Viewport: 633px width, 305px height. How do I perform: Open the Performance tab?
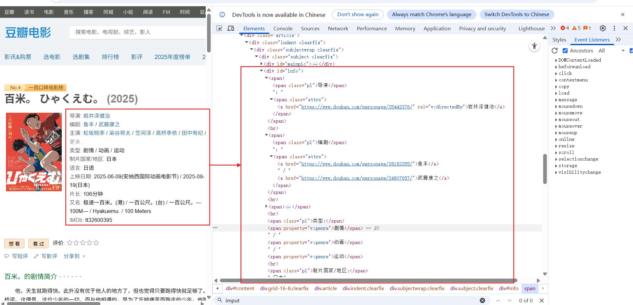(371, 28)
